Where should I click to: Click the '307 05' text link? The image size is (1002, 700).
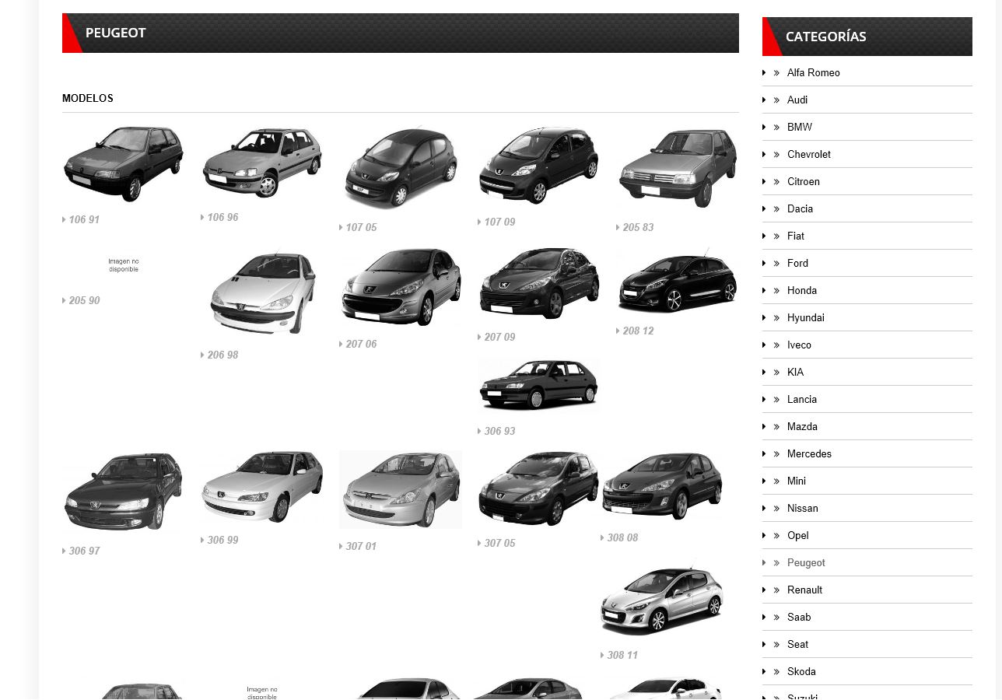click(x=499, y=544)
